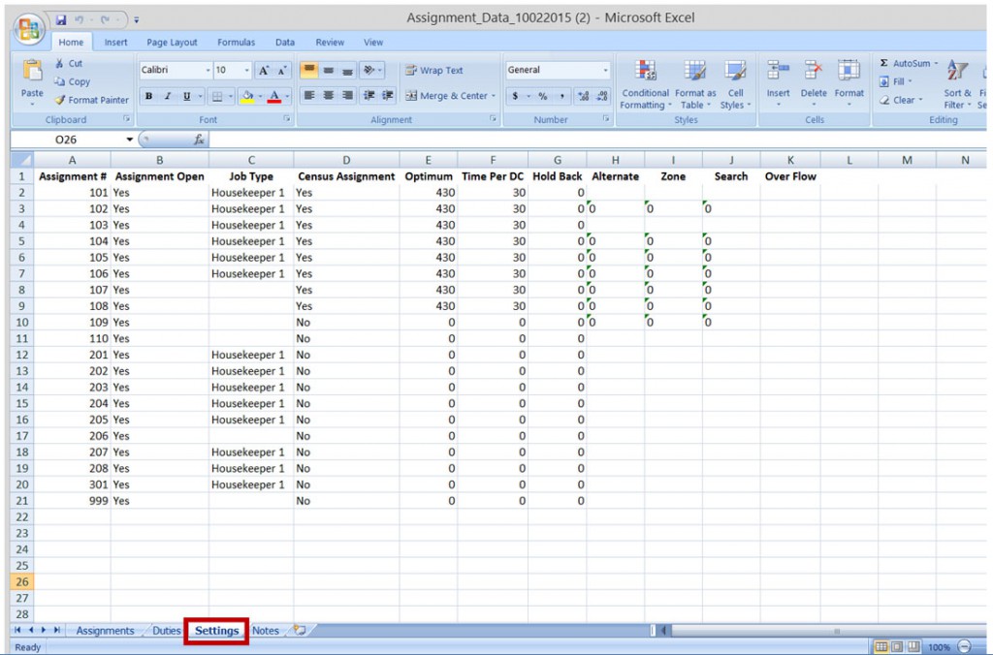The width and height of the screenshot is (993, 655).
Task: Switch to Data tab
Action: pos(284,43)
